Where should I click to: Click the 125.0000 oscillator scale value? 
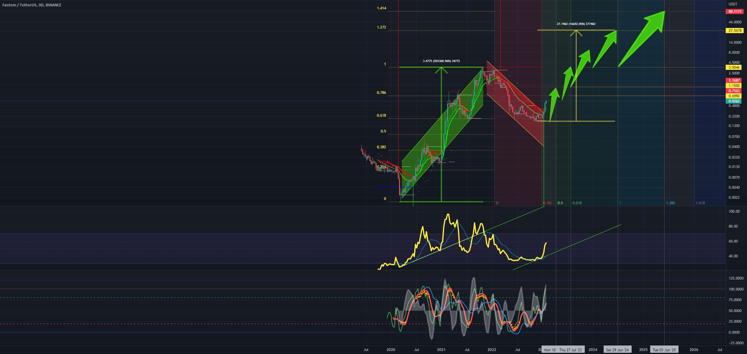[x=736, y=278]
